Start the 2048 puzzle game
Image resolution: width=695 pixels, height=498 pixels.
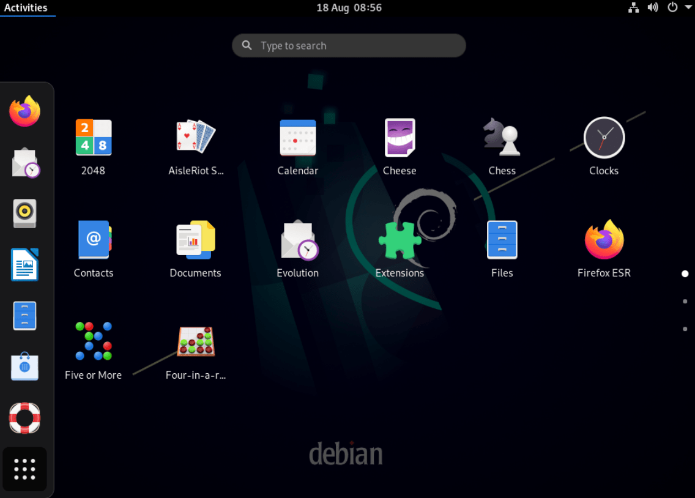click(x=93, y=137)
